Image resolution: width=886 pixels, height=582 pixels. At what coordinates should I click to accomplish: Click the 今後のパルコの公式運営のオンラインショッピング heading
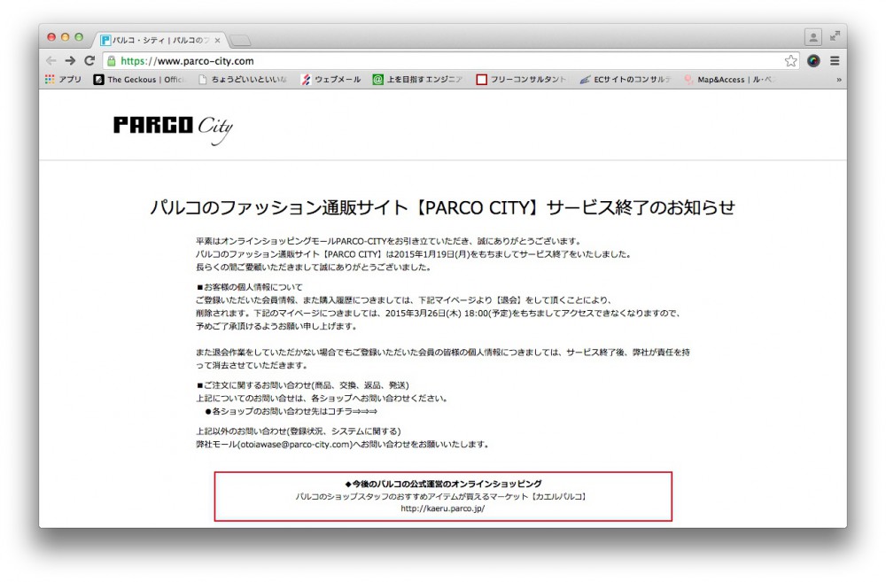(x=443, y=484)
